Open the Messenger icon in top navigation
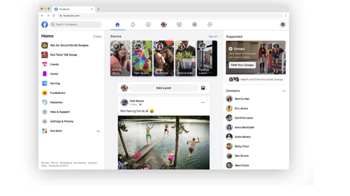Screen dimensions: 350x196 210,25
